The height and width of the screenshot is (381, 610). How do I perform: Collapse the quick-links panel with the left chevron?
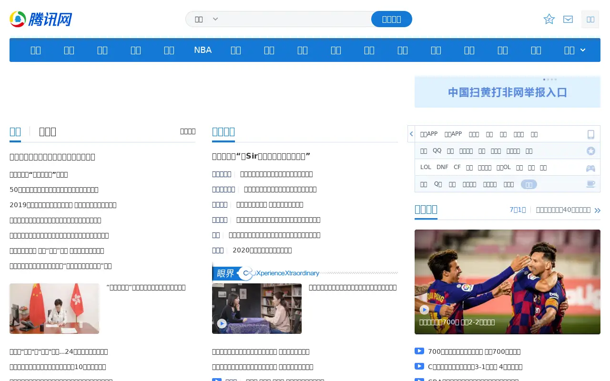[x=411, y=134]
